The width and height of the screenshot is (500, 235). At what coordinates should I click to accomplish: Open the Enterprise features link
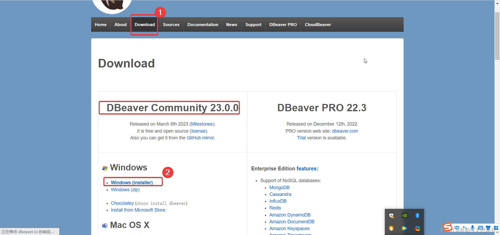pyautogui.click(x=307, y=169)
